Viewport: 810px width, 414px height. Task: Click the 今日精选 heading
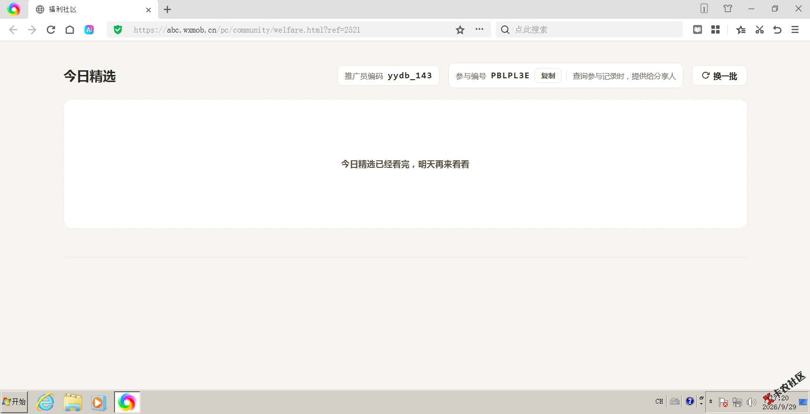tap(90, 76)
